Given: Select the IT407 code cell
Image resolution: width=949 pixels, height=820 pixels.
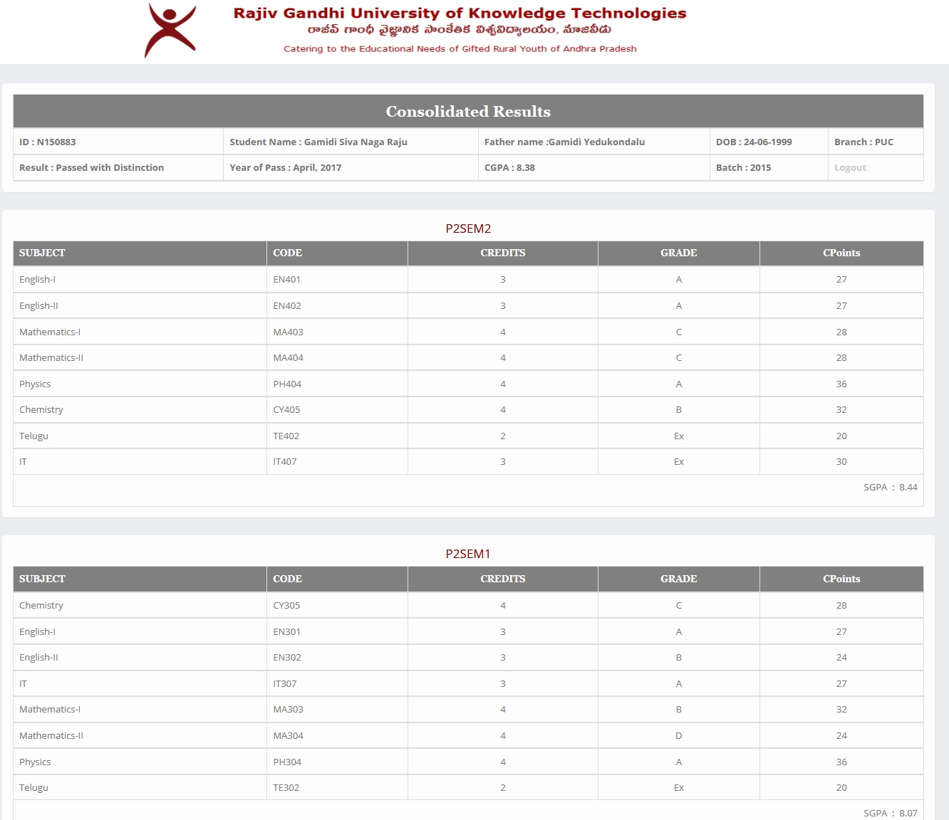Looking at the screenshot, I should tap(337, 462).
